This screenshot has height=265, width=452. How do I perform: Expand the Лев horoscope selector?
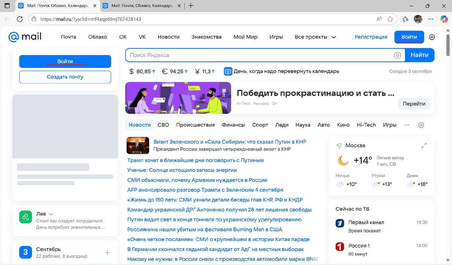point(50,213)
